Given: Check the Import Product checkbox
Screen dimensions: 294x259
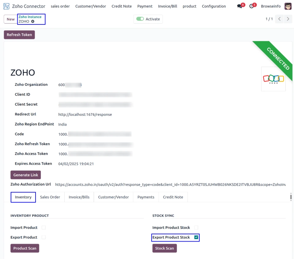Looking at the screenshot, I should (x=43, y=227).
